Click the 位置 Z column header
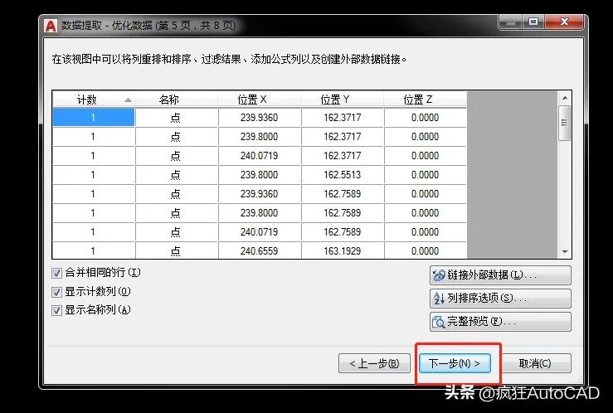 click(x=426, y=100)
